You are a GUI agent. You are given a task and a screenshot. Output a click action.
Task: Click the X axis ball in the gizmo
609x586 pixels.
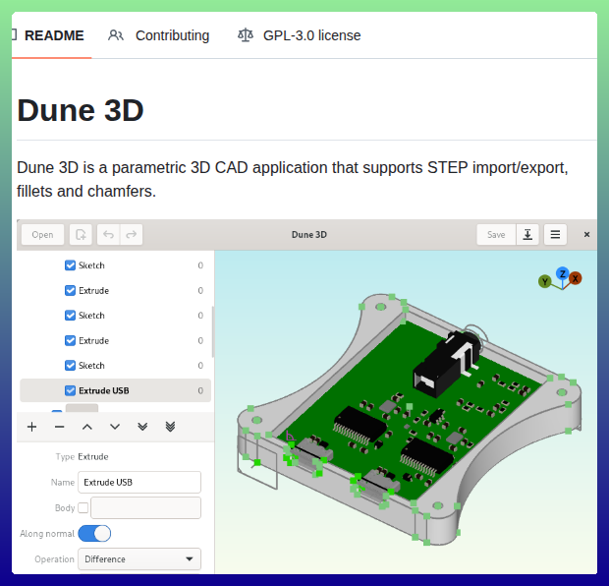(576, 278)
